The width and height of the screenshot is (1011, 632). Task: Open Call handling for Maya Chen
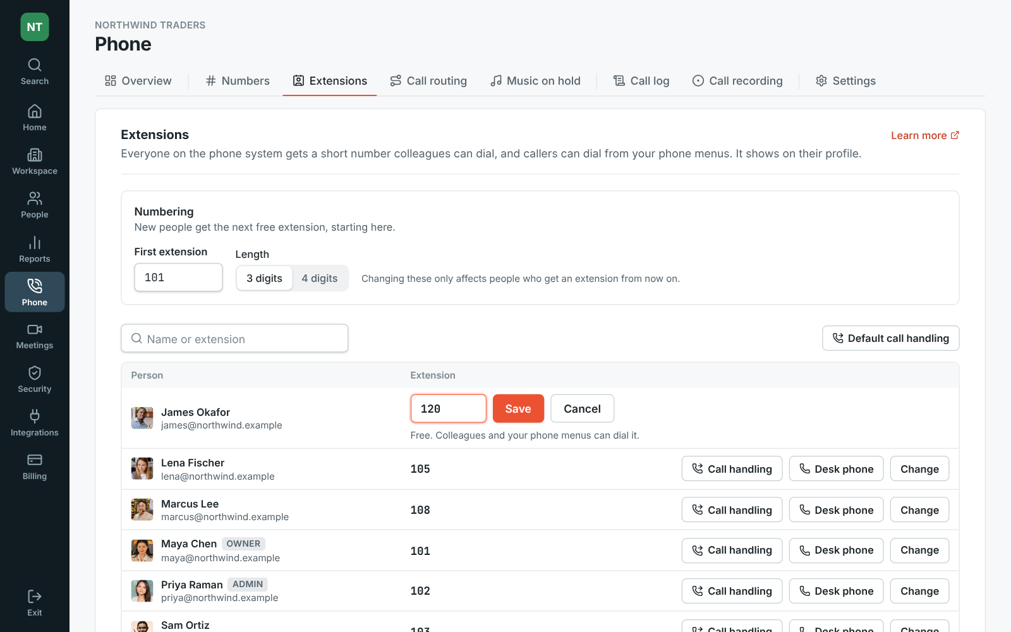click(x=732, y=550)
